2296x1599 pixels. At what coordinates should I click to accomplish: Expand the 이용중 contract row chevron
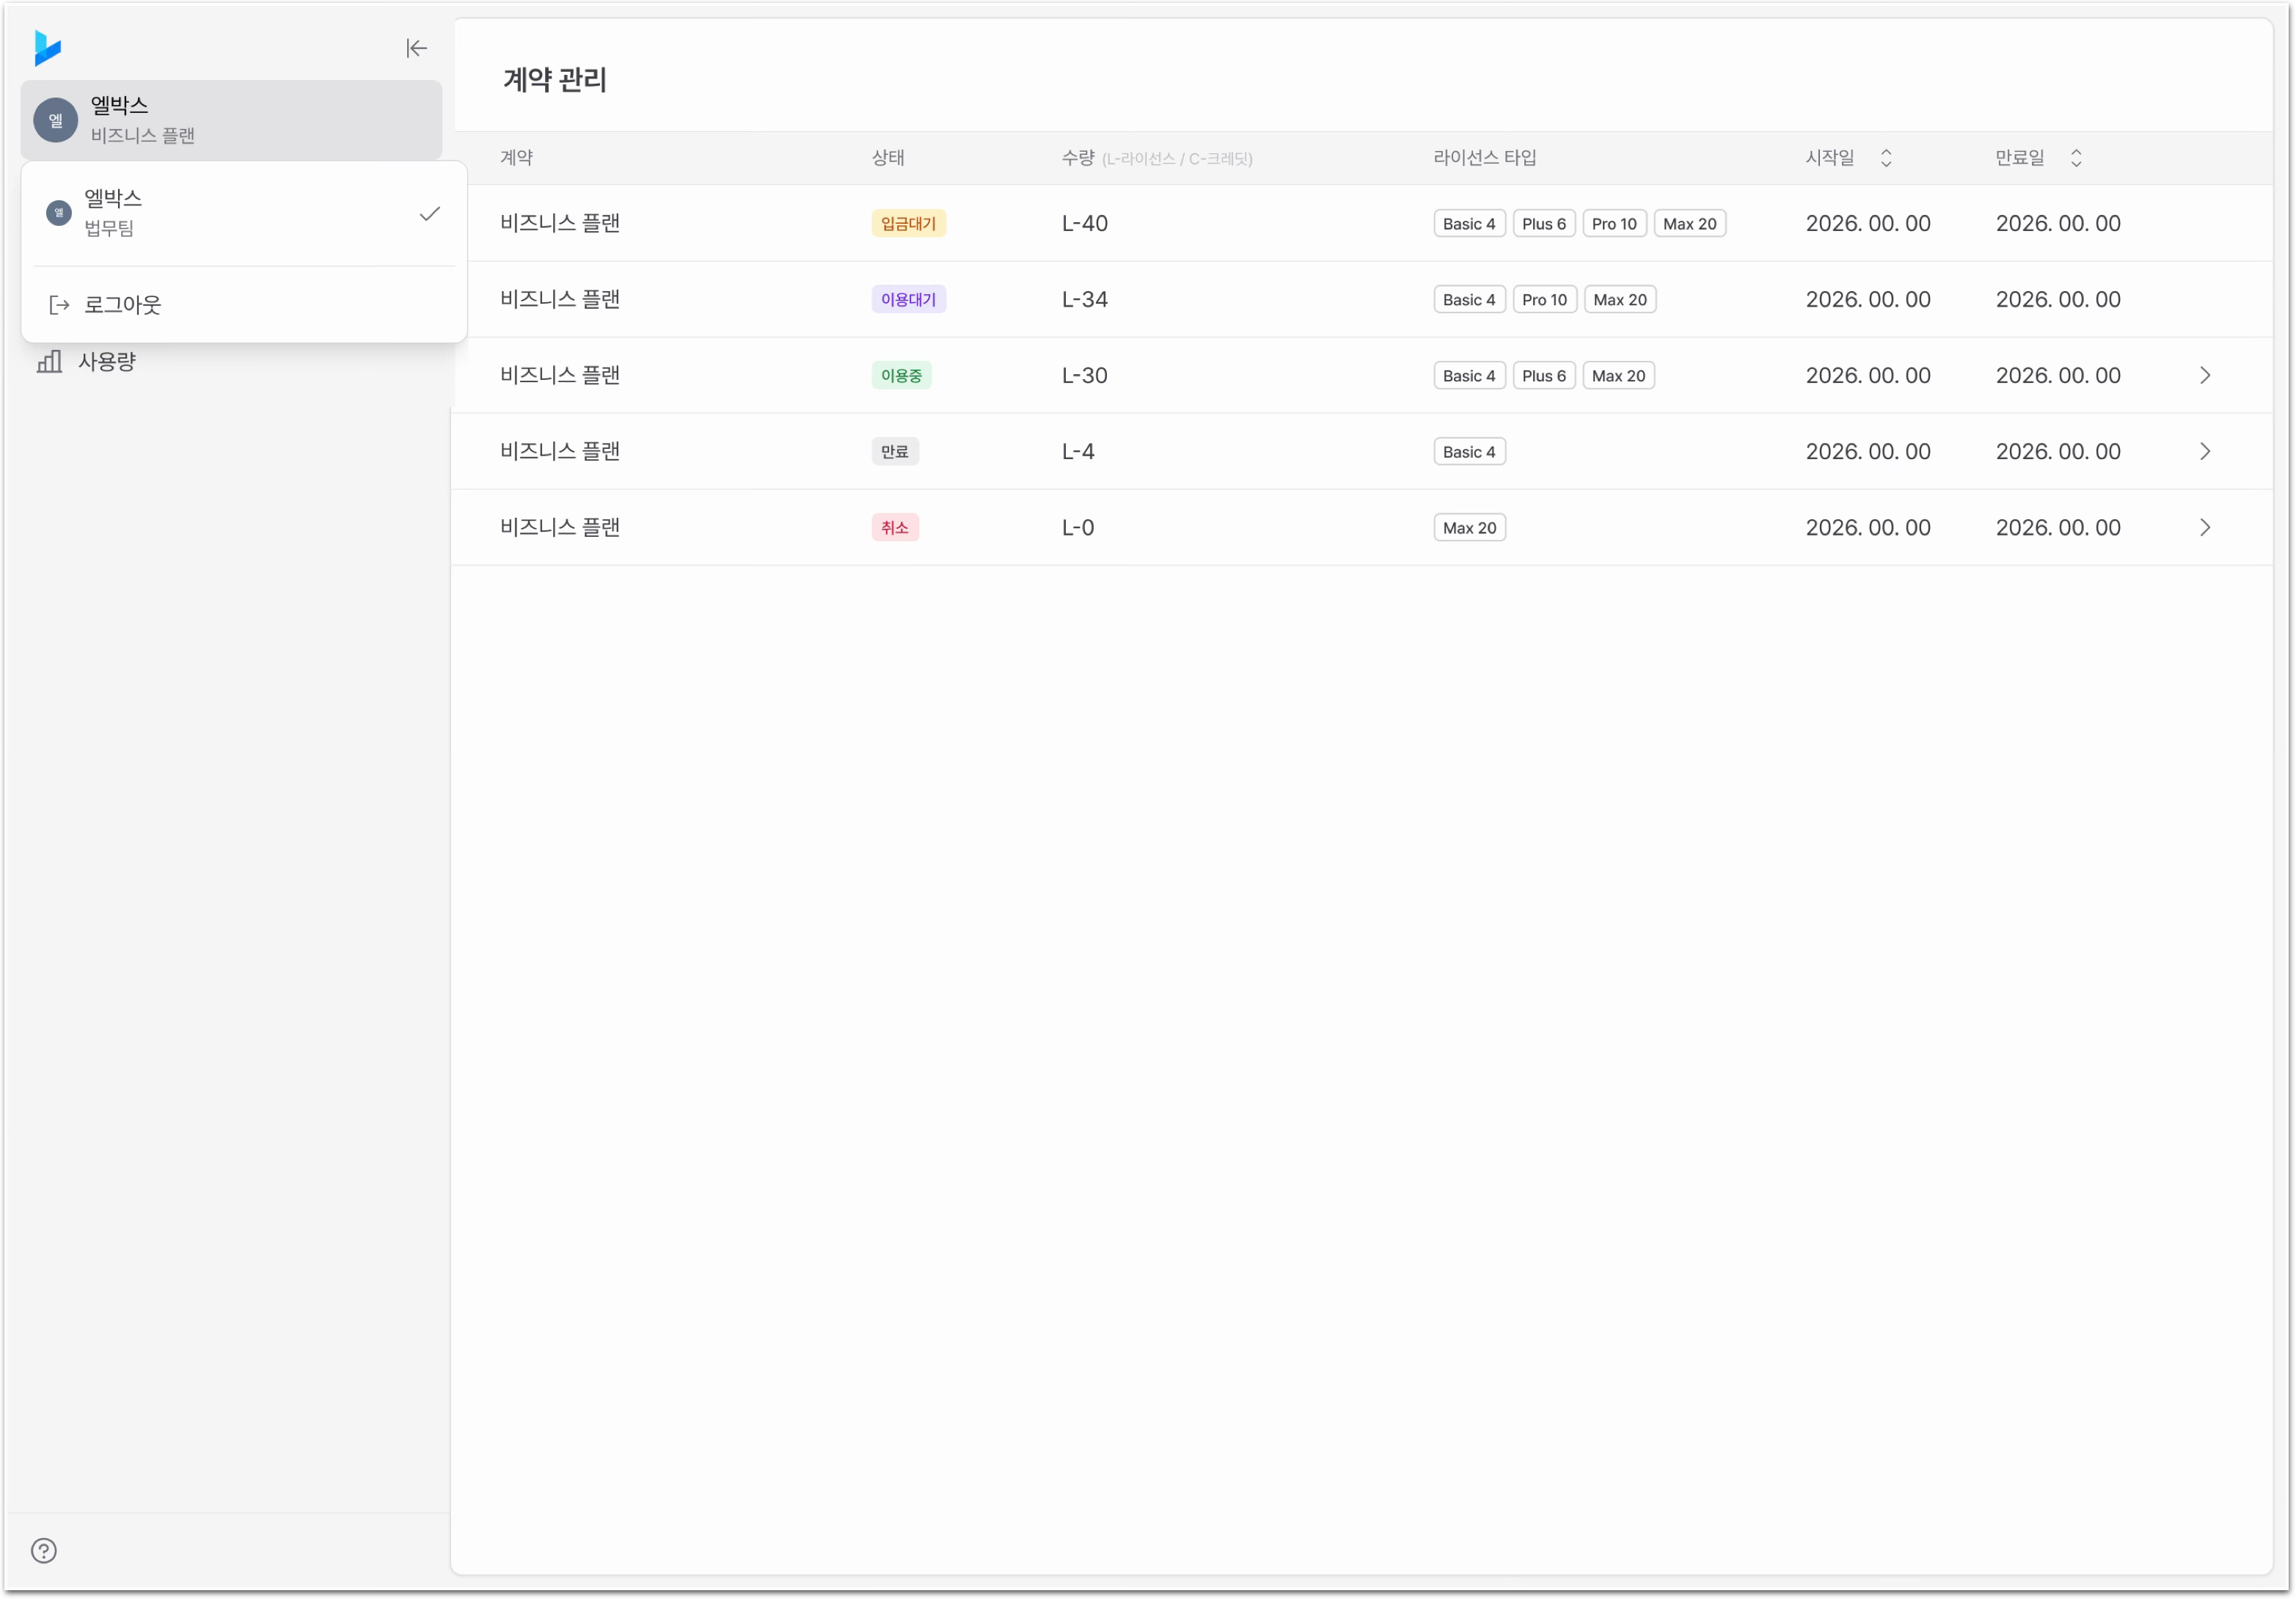click(2205, 375)
